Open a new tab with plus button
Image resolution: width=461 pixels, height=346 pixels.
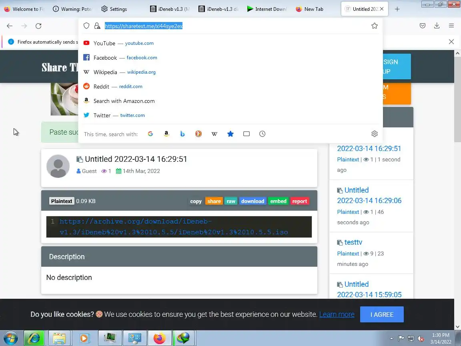click(x=397, y=9)
